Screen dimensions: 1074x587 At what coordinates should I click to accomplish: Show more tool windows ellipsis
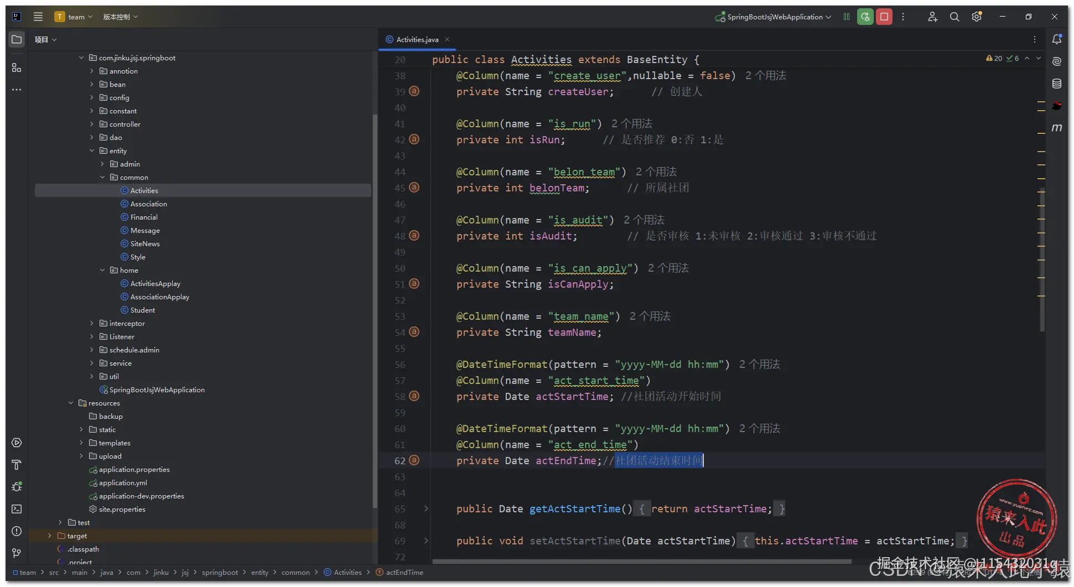17,90
